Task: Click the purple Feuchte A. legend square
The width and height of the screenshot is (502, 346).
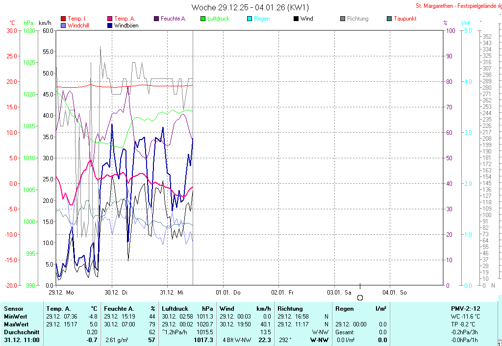Action: tap(156, 19)
